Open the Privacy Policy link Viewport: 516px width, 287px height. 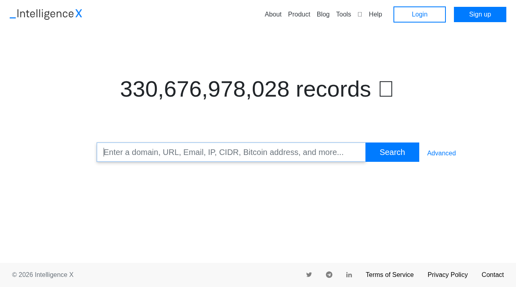(448, 275)
